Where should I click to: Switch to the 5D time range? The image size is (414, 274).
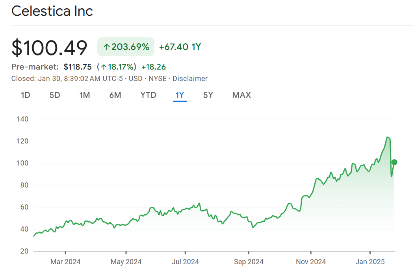pos(55,95)
